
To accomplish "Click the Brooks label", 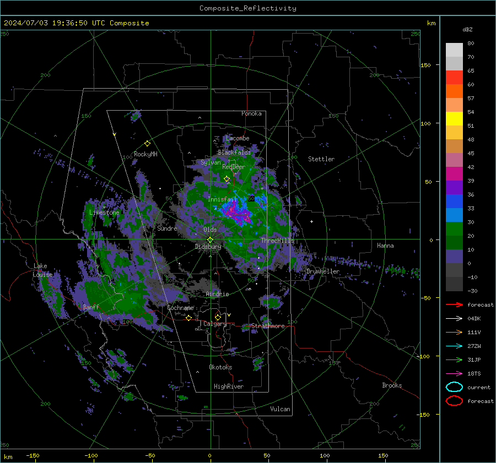I will pyautogui.click(x=392, y=385).
